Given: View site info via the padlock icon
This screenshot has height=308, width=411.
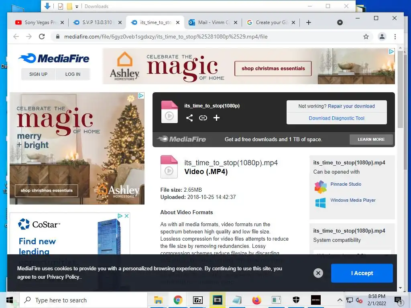Looking at the screenshot, I should click(x=58, y=36).
